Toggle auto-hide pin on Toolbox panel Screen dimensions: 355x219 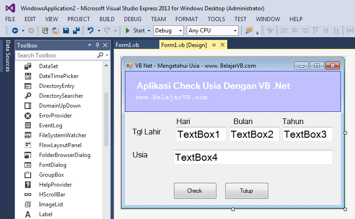(x=97, y=45)
